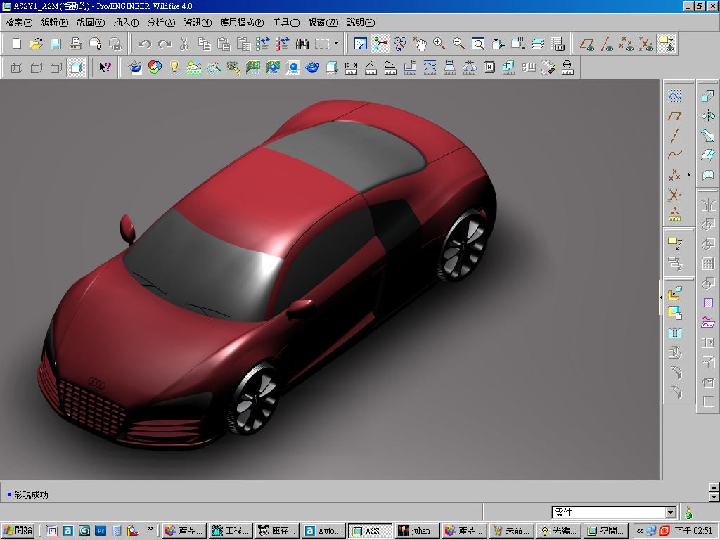This screenshot has height=540, width=720.
Task: Click the redraw current view icon
Action: tap(361, 44)
